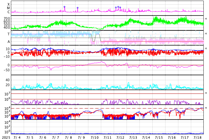Screen dimensions: 209x140
Task: Click the 700 label on the green speed panel
Action: click(x=7, y=18)
